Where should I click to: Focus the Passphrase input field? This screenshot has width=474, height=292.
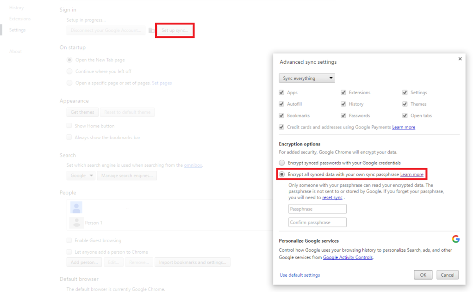318,209
